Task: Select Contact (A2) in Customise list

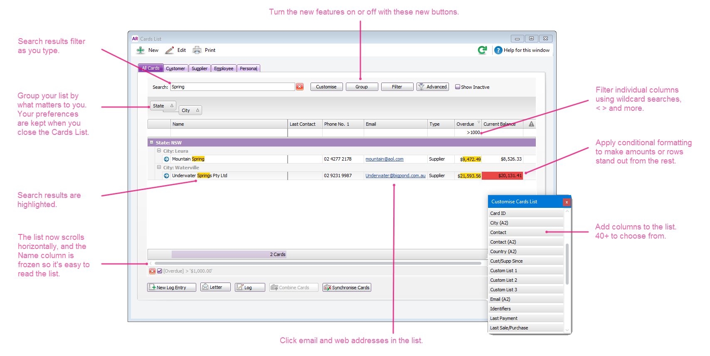Action: (526, 242)
